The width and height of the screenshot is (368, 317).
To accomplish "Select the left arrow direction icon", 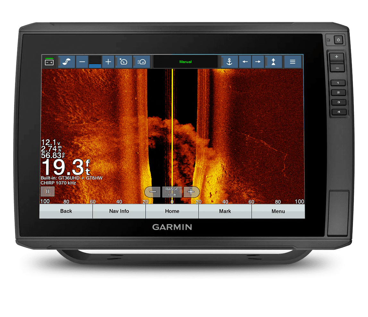I will coord(245,61).
